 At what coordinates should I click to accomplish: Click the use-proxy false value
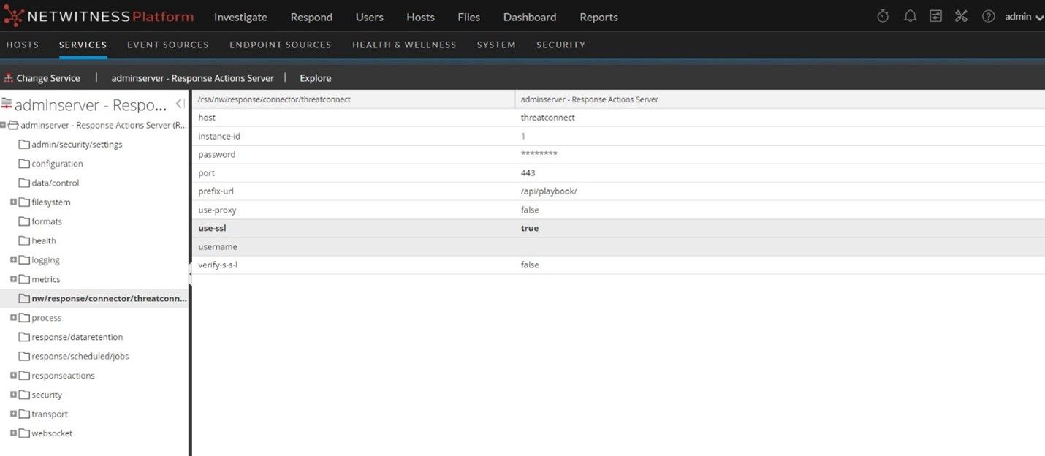tap(530, 210)
